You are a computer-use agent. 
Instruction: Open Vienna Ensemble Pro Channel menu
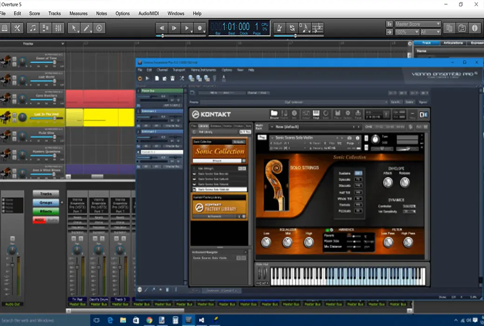coord(162,70)
